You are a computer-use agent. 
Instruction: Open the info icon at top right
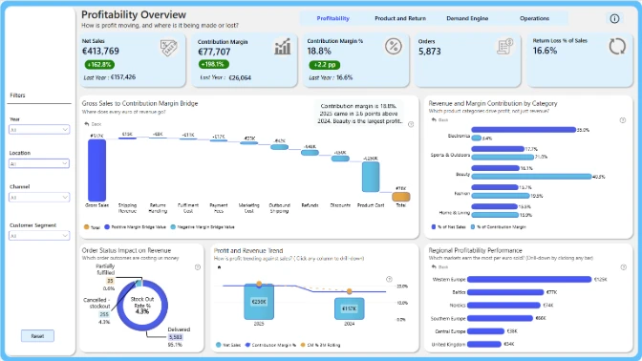point(614,18)
